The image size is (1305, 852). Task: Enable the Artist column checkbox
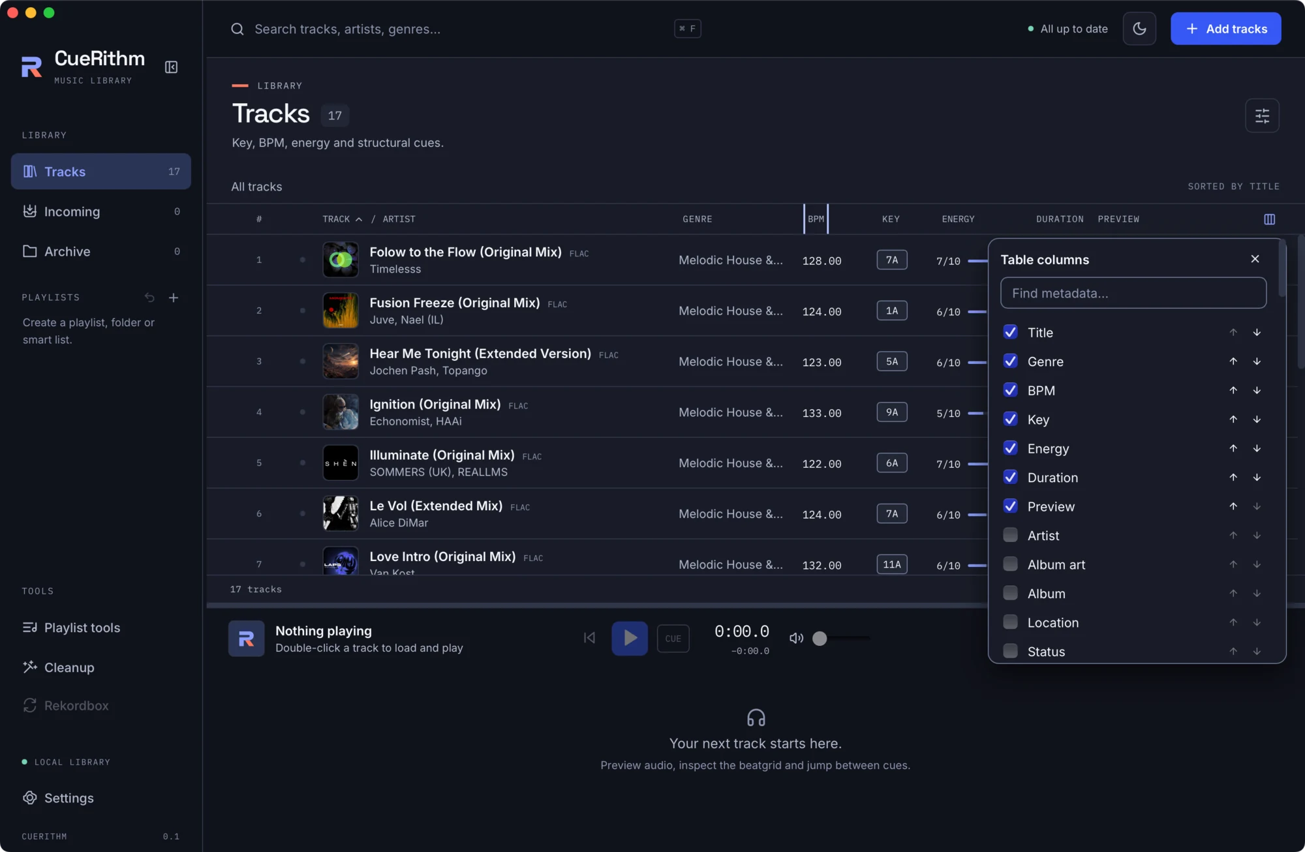(x=1010, y=535)
